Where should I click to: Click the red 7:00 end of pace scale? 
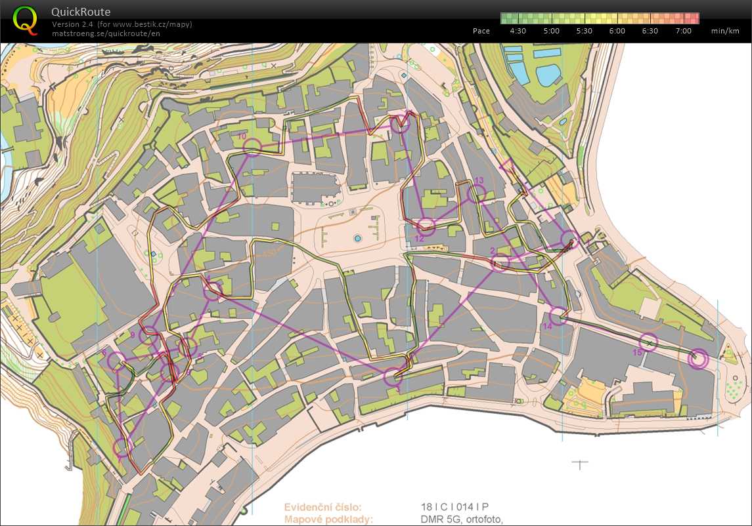pos(690,18)
